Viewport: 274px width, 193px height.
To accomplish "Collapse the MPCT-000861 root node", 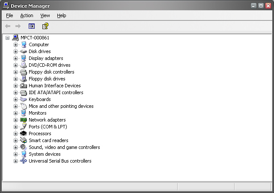I will 7,38.
